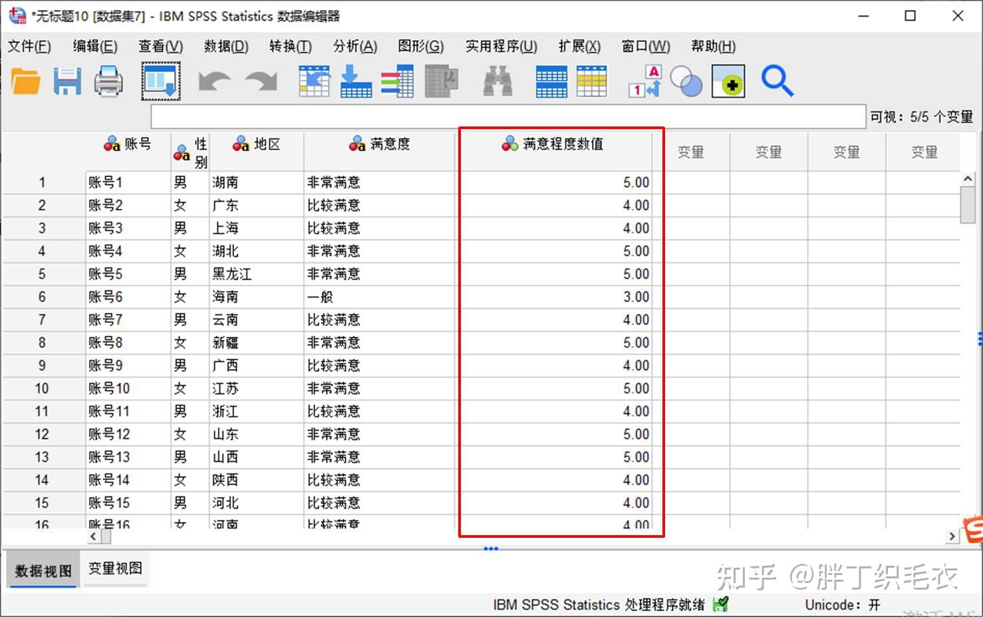
Task: Redo the last undone action
Action: coord(261,81)
